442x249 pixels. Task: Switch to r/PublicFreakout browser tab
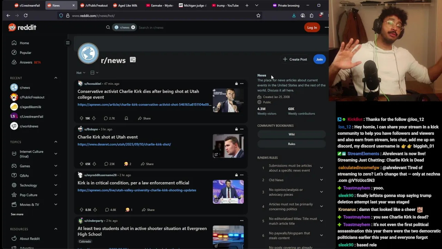pos(94,5)
